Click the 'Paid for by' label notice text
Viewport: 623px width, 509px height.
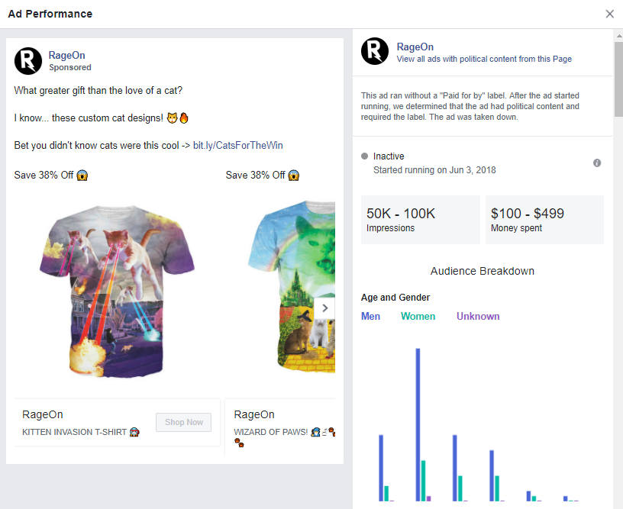(470, 106)
